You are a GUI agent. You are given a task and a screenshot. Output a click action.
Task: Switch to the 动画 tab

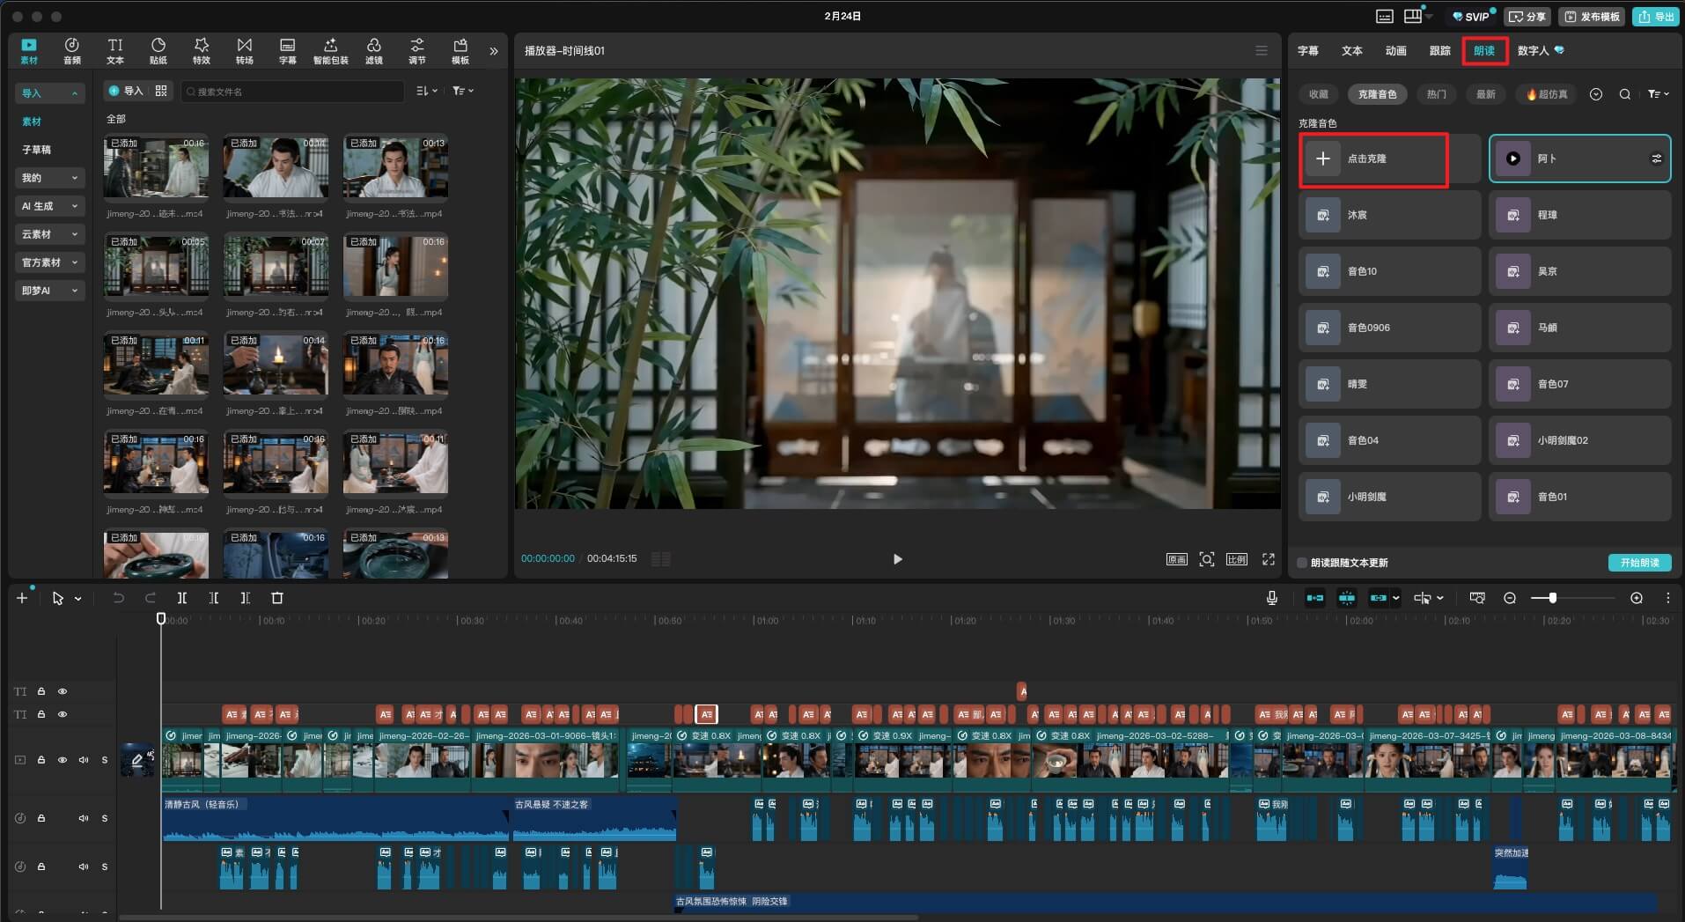[x=1395, y=51]
